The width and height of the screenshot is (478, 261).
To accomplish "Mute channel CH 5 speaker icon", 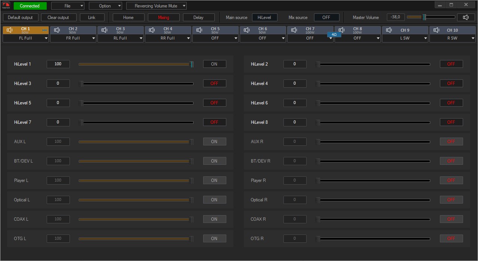I will (199, 30).
